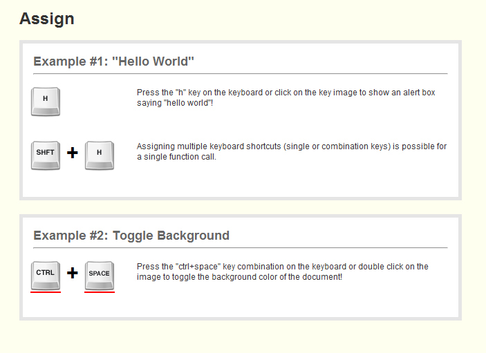Click the "ctrl+space" background toggle instructions
486x353 pixels.
tap(282, 271)
